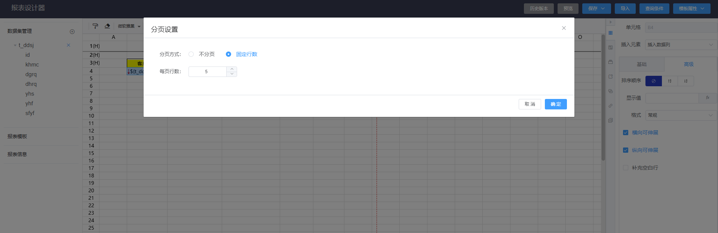The height and width of the screenshot is (233, 718).
Task: Delete t_ddsj dataset with the x icon
Action: tap(68, 45)
